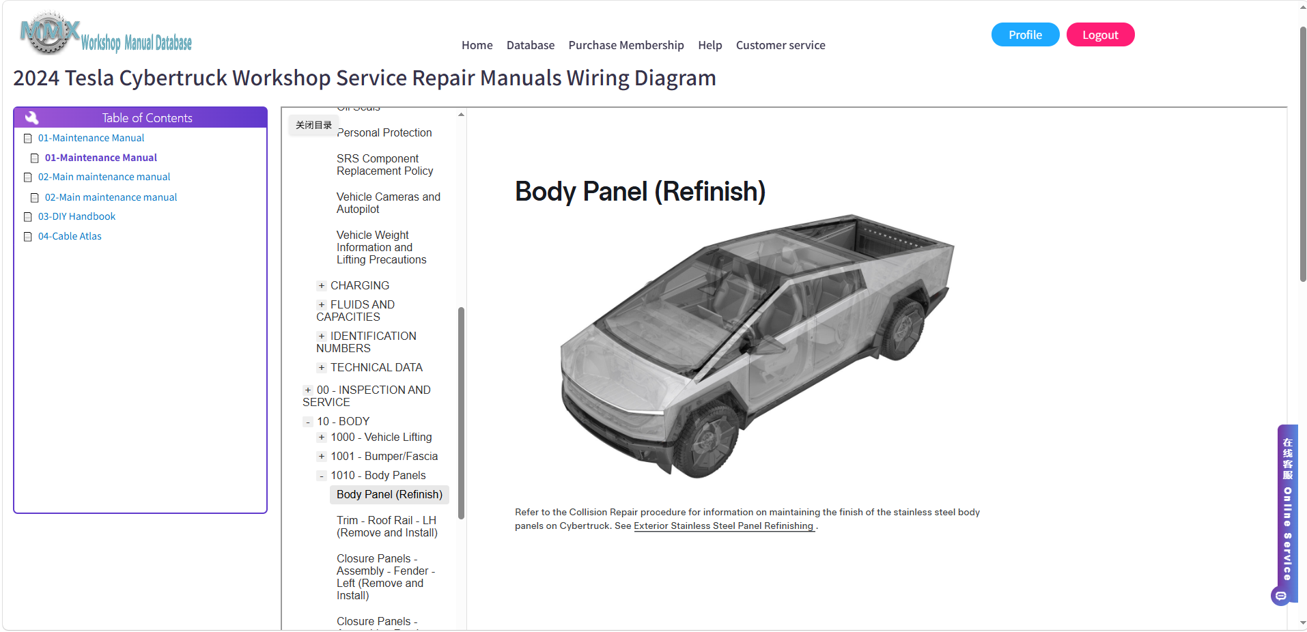Image resolution: width=1307 pixels, height=632 pixels.
Task: Expand the CHARGING section
Action: 321,286
